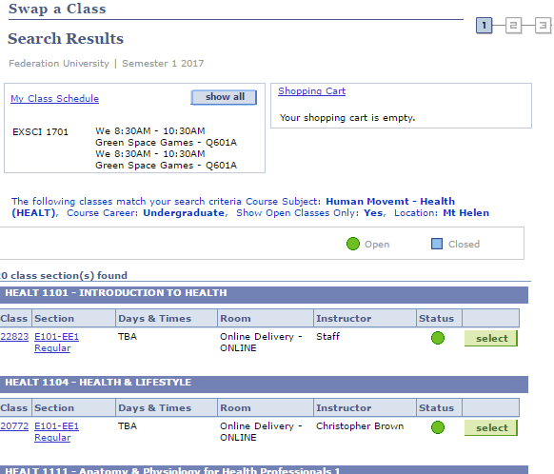Open class number 22823
Screen dimensions: 554x474
tap(14, 337)
